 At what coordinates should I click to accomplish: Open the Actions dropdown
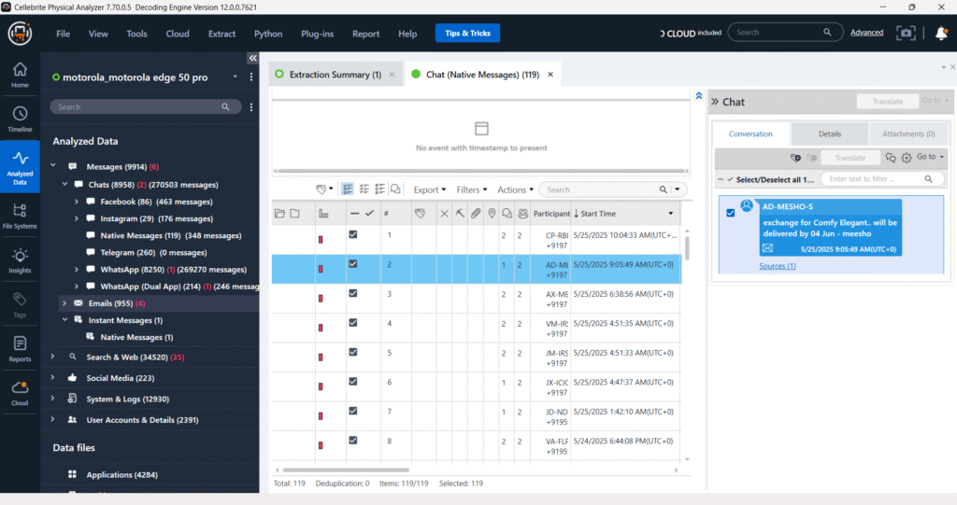pyautogui.click(x=516, y=189)
